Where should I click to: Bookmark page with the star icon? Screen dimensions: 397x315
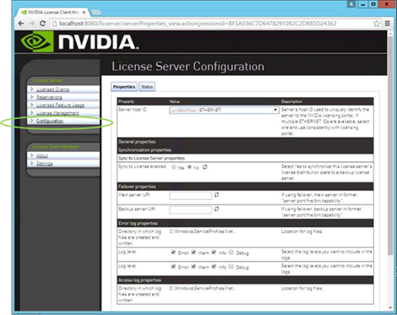click(377, 24)
